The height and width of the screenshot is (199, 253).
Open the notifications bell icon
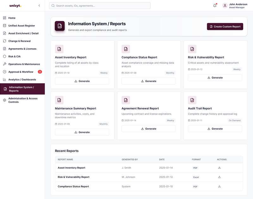tap(215, 6)
